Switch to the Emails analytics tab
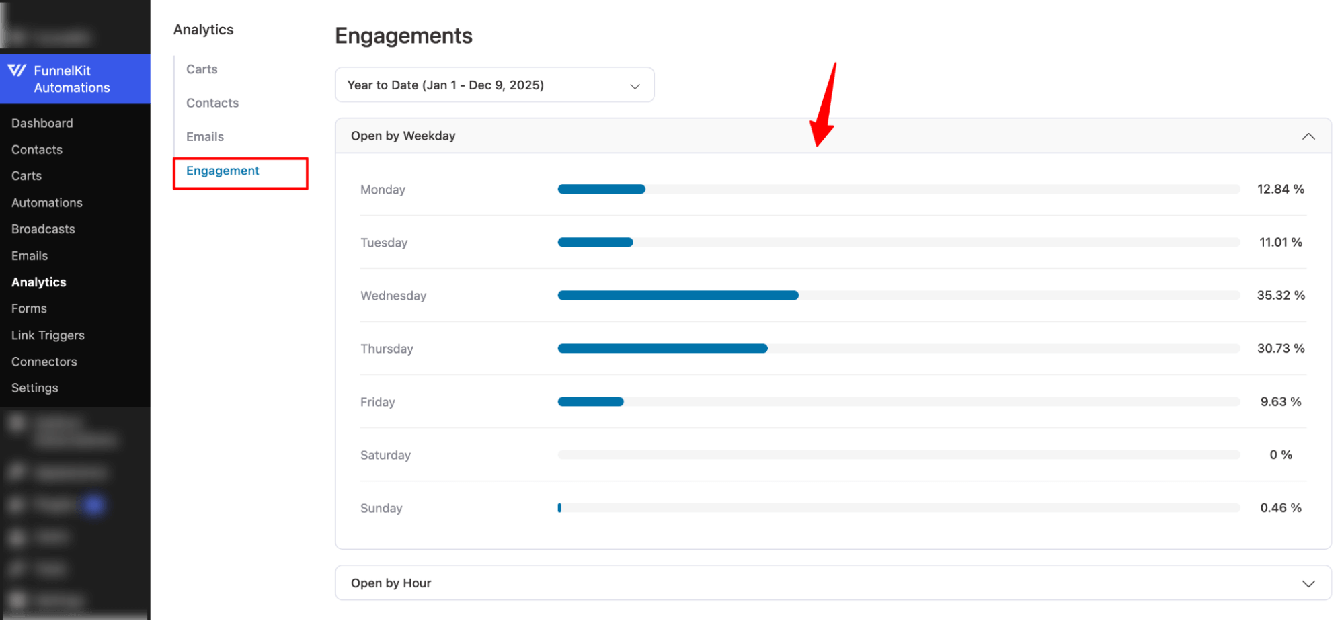This screenshot has width=1344, height=621. 204,136
